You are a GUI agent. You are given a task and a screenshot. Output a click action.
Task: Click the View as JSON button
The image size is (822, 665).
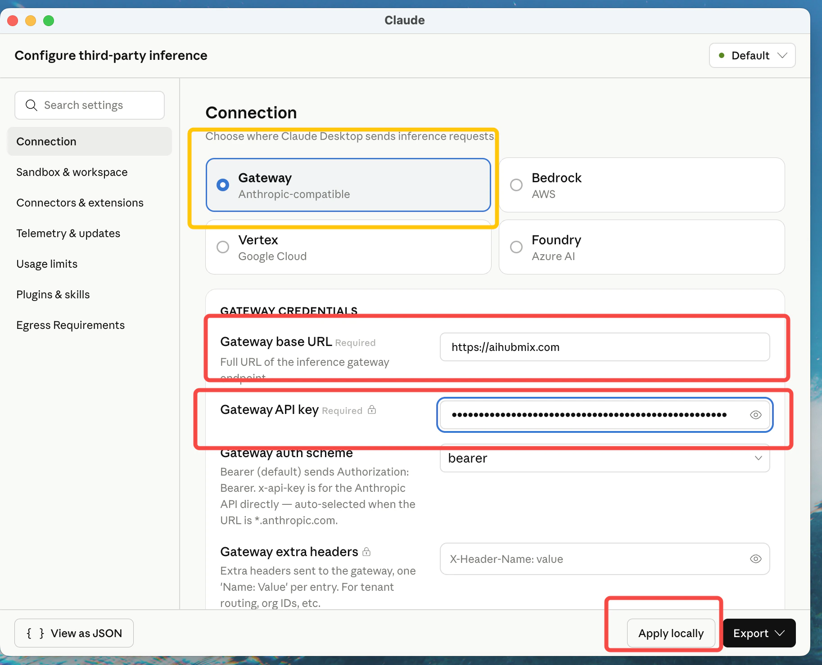coord(74,633)
